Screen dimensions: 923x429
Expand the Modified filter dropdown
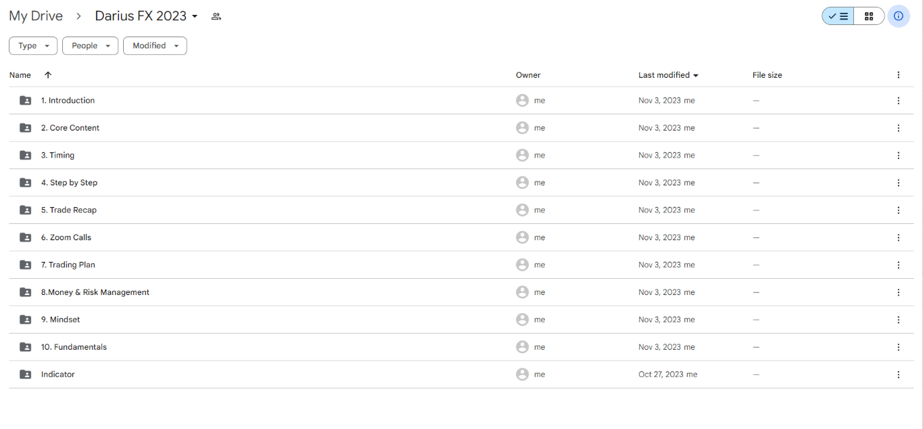155,46
